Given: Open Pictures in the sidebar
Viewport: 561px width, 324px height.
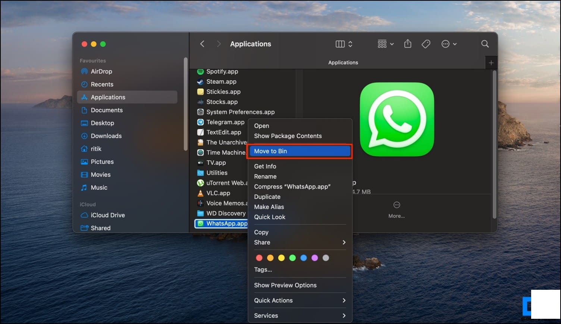Looking at the screenshot, I should (127, 162).
